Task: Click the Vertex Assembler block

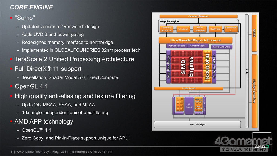Action: pyautogui.click(x=200, y=29)
